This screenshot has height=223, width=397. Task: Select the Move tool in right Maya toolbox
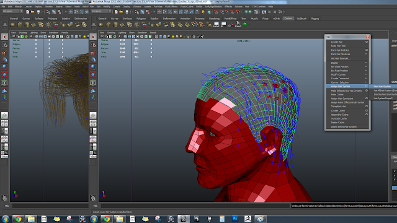[93, 59]
